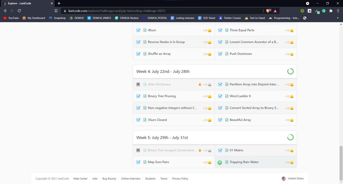This screenshot has width=343, height=184.
Task: Click the Brave Shields icon in address bar
Action: 268,11
